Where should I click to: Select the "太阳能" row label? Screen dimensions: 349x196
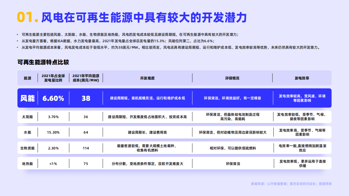tap(28, 117)
